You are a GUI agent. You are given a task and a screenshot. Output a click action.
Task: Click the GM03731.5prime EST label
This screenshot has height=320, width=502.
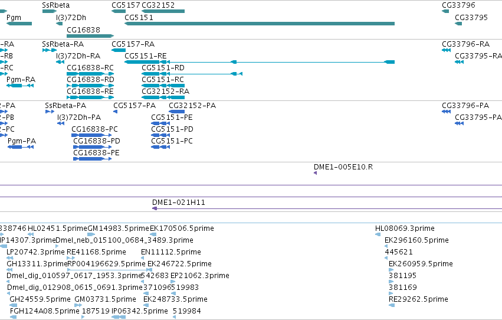(x=105, y=300)
